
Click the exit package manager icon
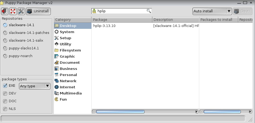[5, 11]
